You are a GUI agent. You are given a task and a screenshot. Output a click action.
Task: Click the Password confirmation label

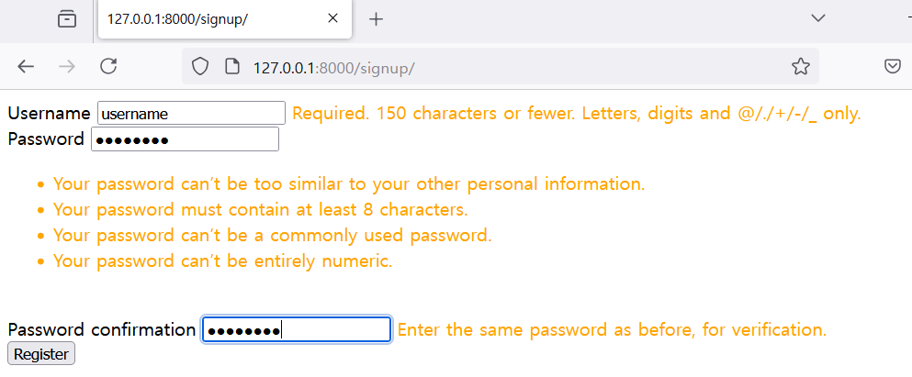[x=101, y=329]
